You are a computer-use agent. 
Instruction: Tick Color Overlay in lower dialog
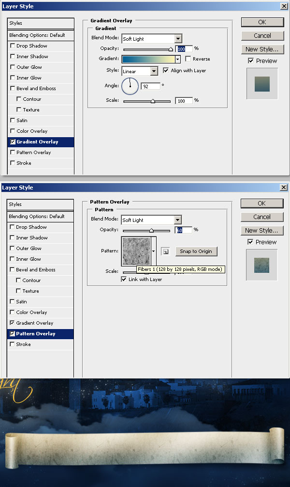coord(12,312)
